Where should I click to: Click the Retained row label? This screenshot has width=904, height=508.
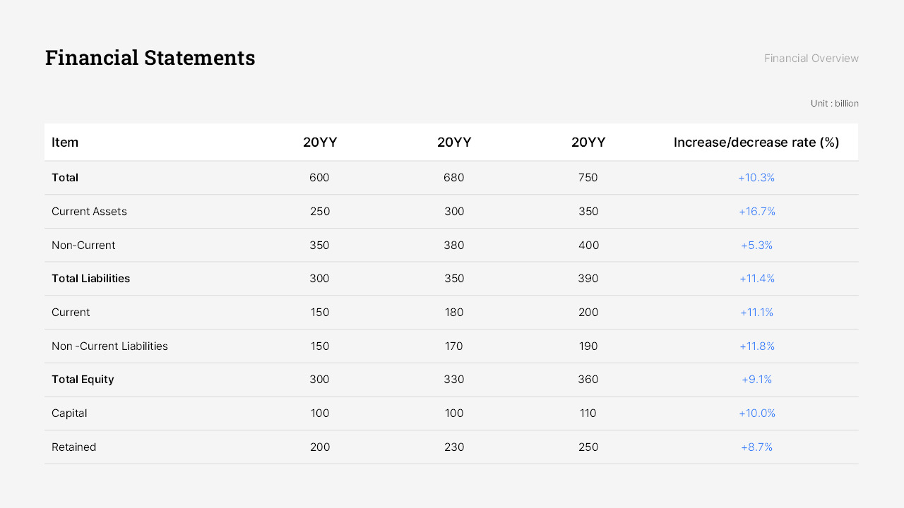pyautogui.click(x=73, y=447)
